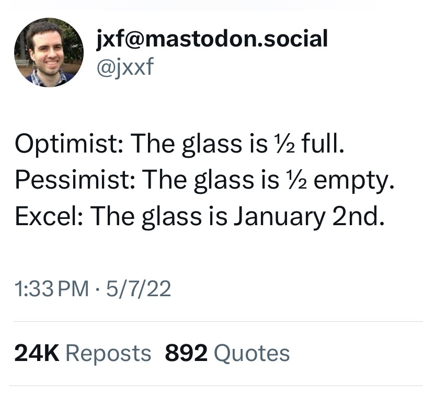View the 24K repost count
Image resolution: width=423 pixels, height=396 pixels.
point(37,353)
